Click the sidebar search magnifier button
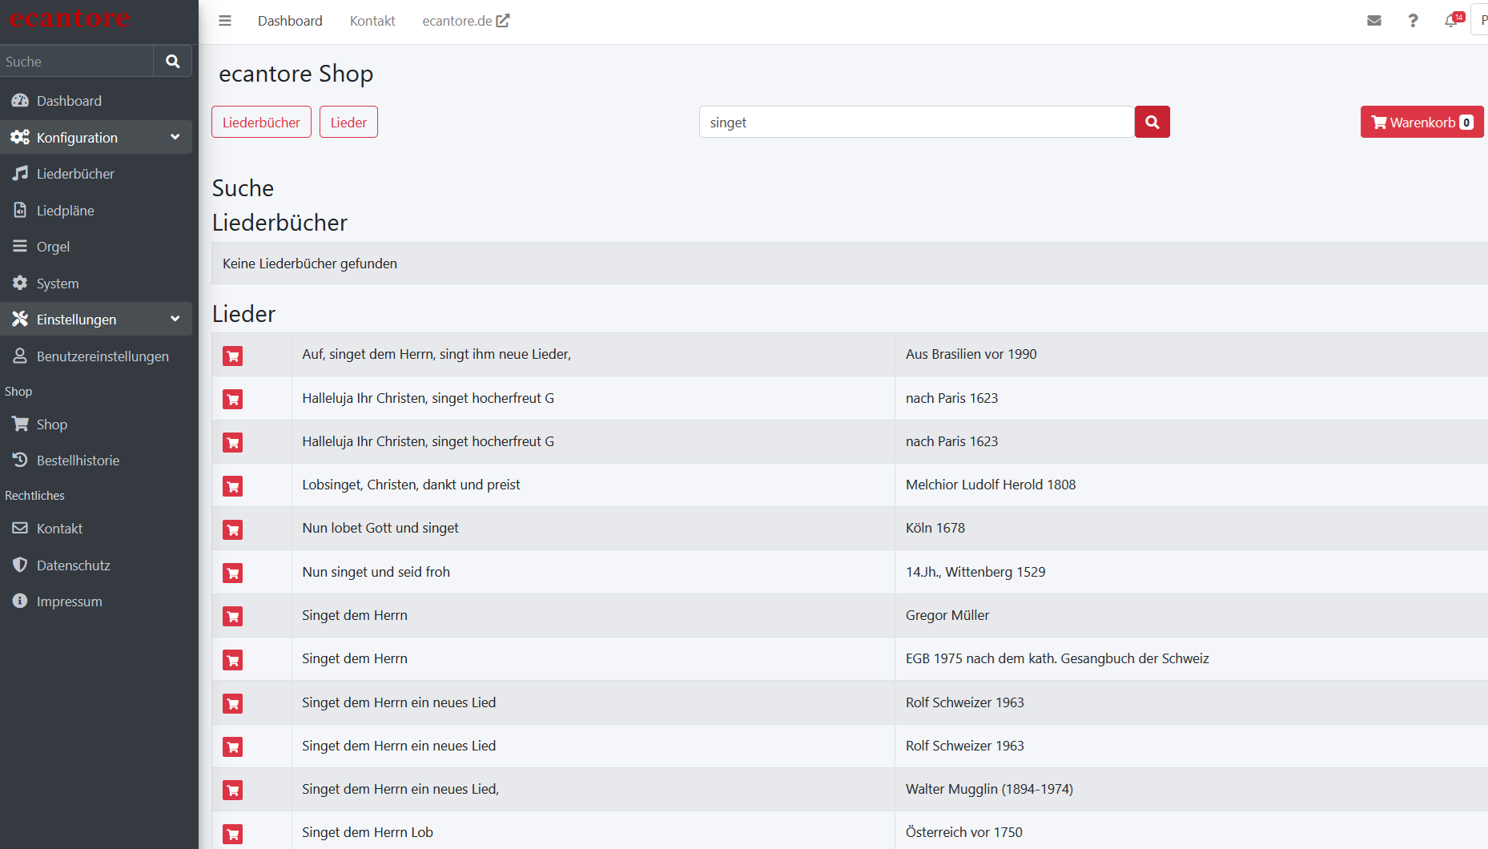This screenshot has height=849, width=1488. 172,62
